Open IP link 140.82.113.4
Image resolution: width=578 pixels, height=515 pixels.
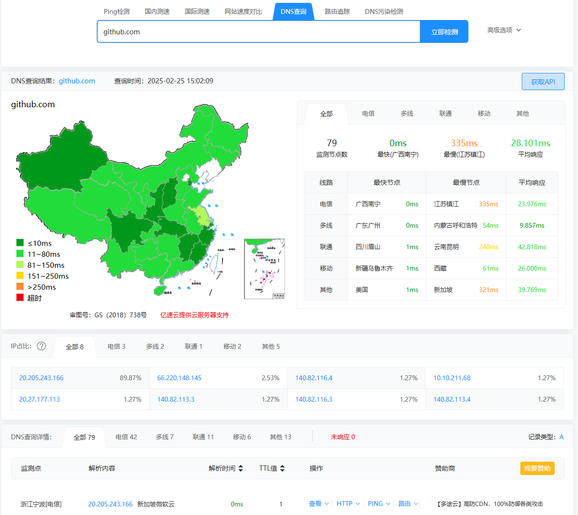click(x=452, y=399)
